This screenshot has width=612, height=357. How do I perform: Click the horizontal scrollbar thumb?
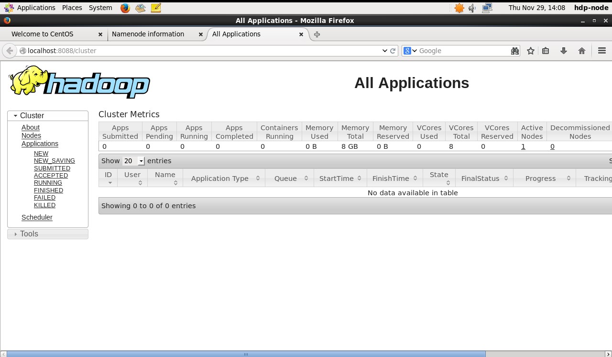coord(246,354)
